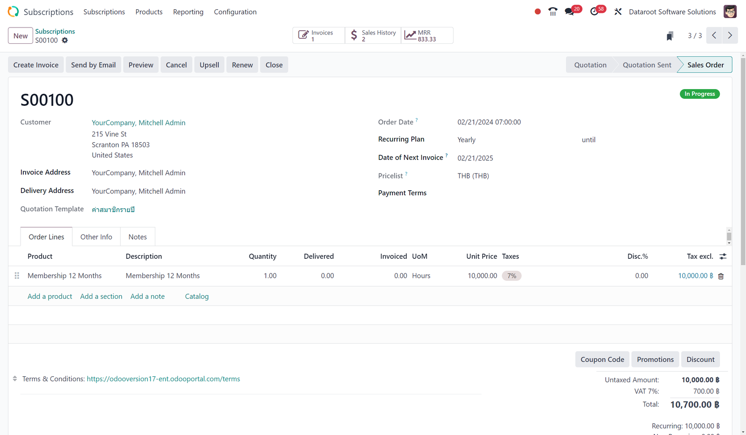Click the Send by Email button
The width and height of the screenshot is (746, 435).
coord(93,65)
